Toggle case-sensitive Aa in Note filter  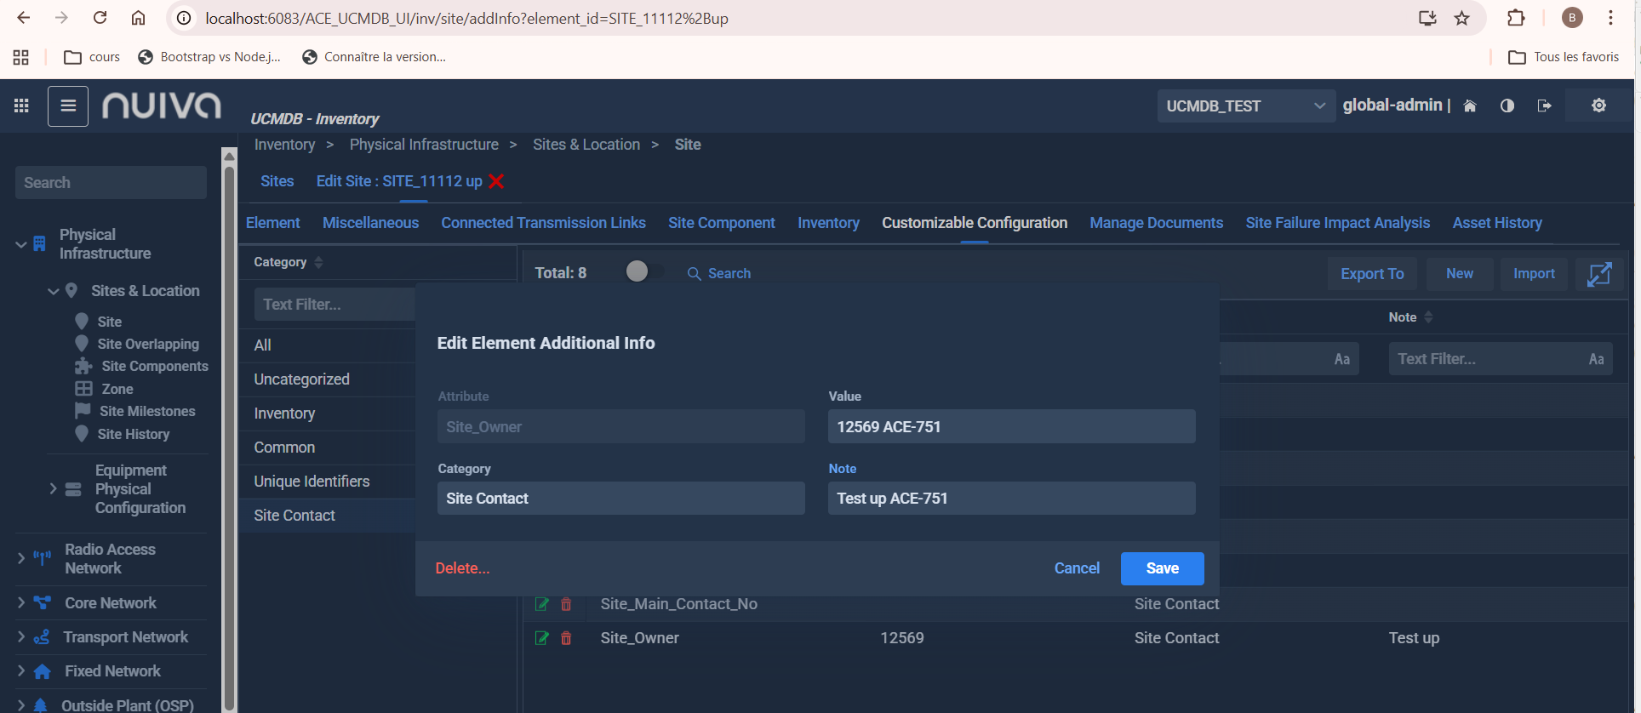[1596, 359]
